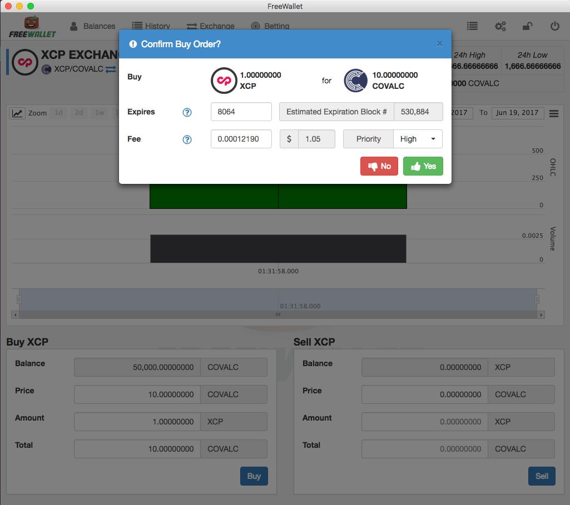The height and width of the screenshot is (505, 570).
Task: Click the No thumbs-down button
Action: 379,166
